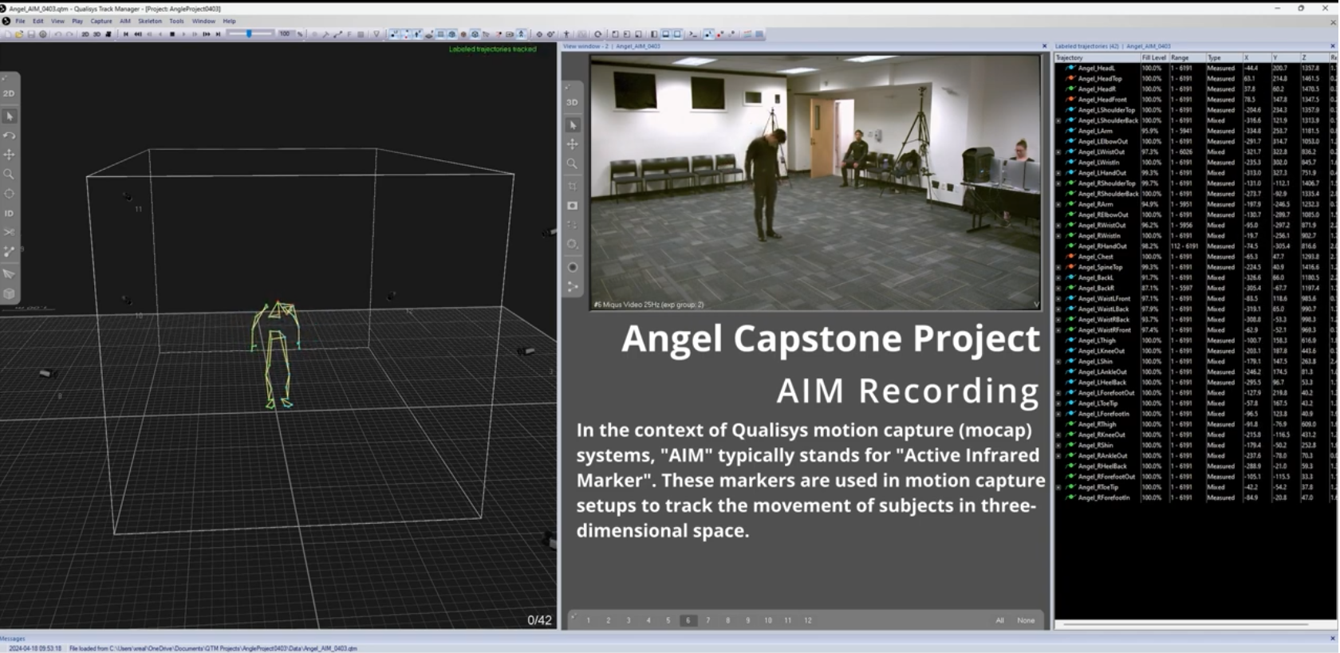The image size is (1340, 653).
Task: Select the zoom magnifier tool in left sidebar
Action: coord(9,174)
